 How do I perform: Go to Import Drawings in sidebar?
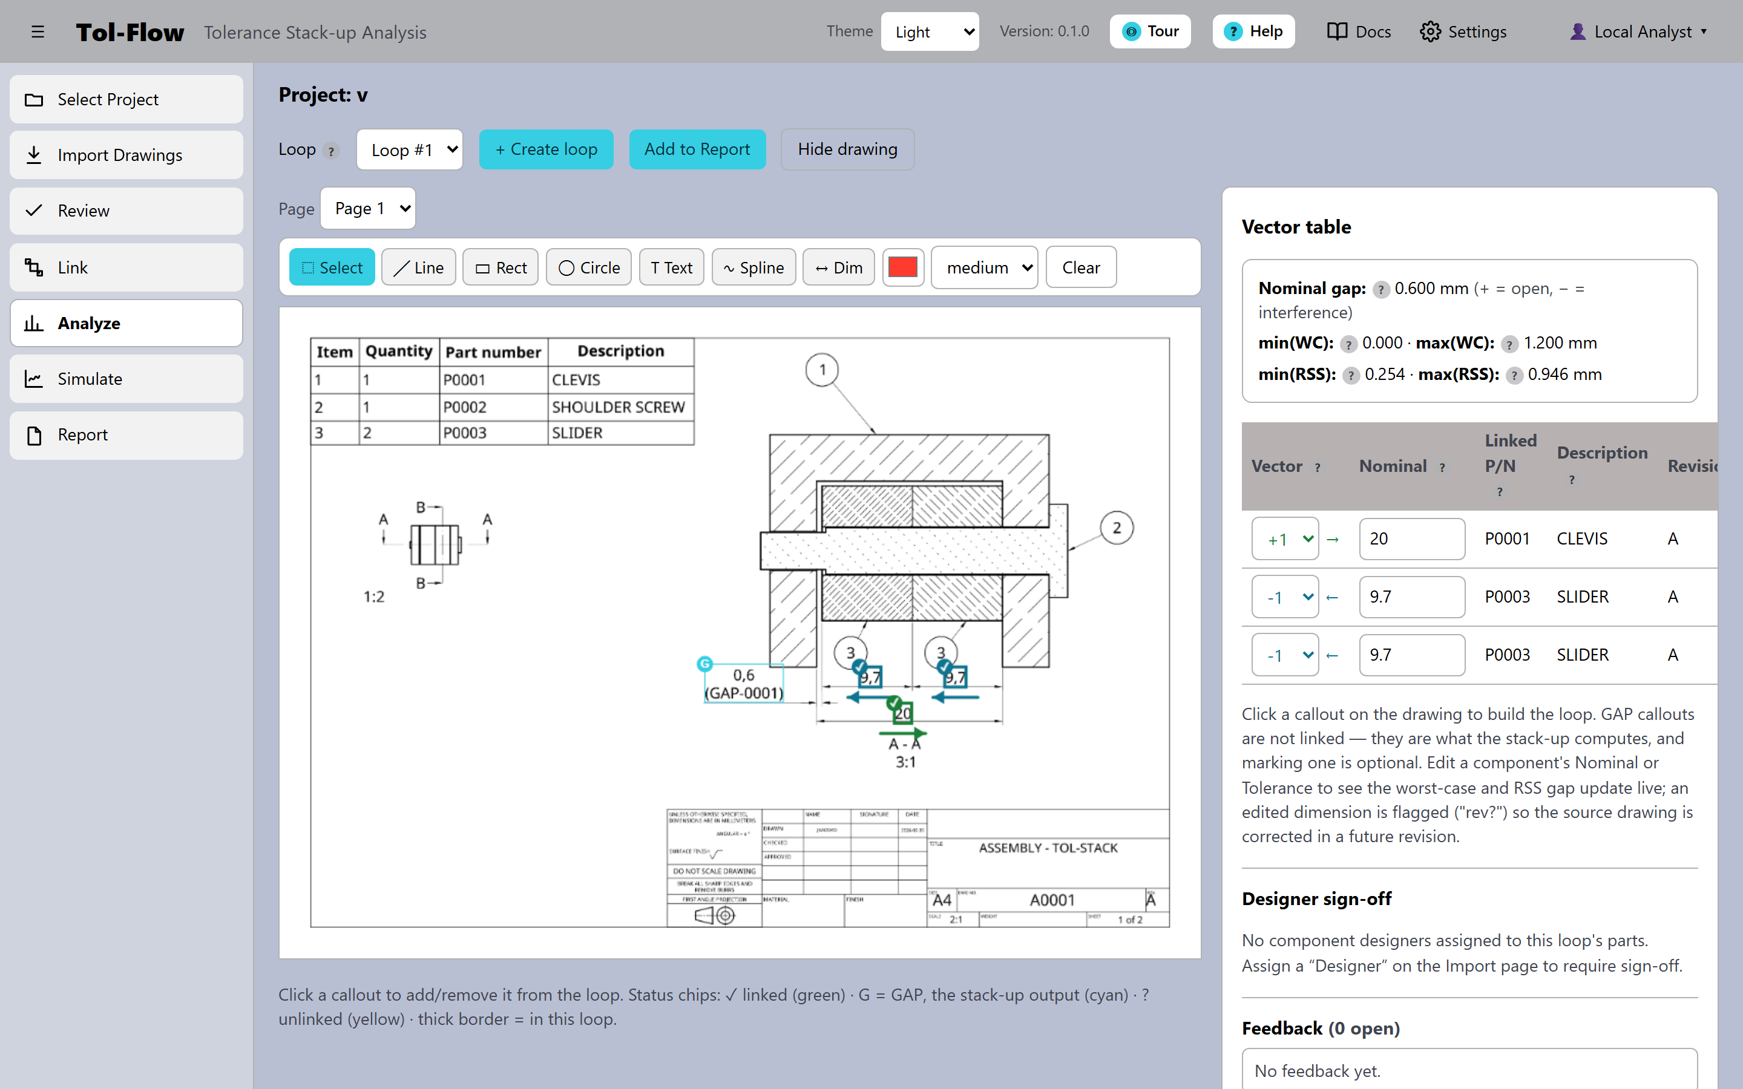[126, 155]
